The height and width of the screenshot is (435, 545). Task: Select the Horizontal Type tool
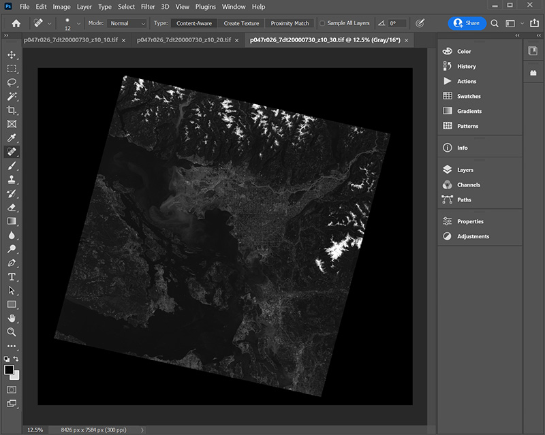[x=12, y=276]
